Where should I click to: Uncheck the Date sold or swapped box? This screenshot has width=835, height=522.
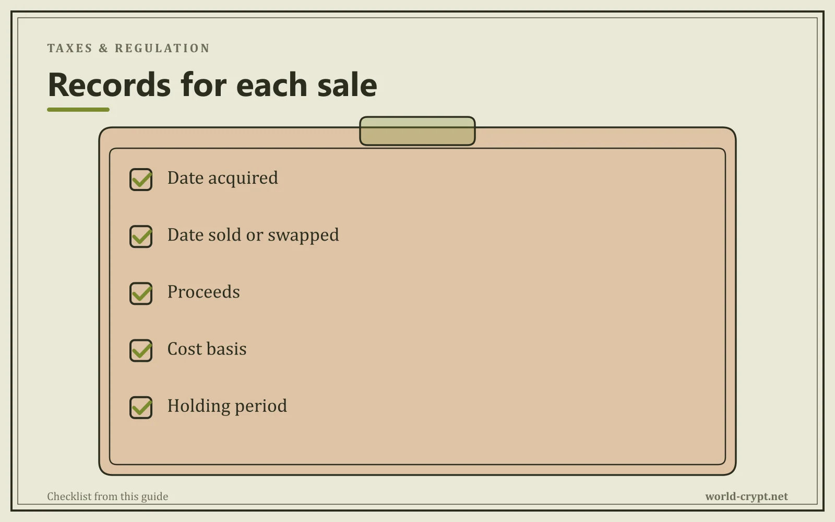pyautogui.click(x=141, y=236)
